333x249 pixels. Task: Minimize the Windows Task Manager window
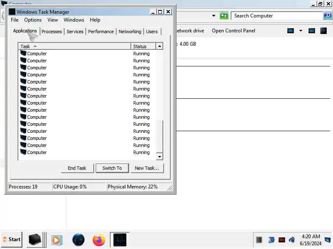153,12
